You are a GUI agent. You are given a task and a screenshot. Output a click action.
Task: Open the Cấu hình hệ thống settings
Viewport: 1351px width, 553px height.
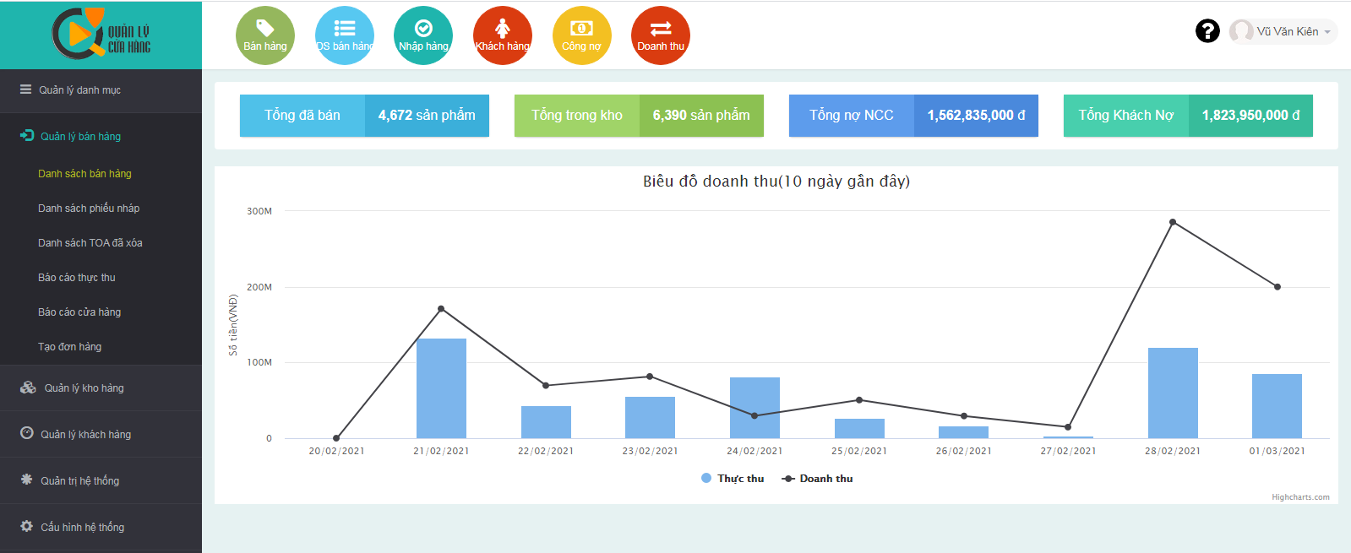pos(82,528)
